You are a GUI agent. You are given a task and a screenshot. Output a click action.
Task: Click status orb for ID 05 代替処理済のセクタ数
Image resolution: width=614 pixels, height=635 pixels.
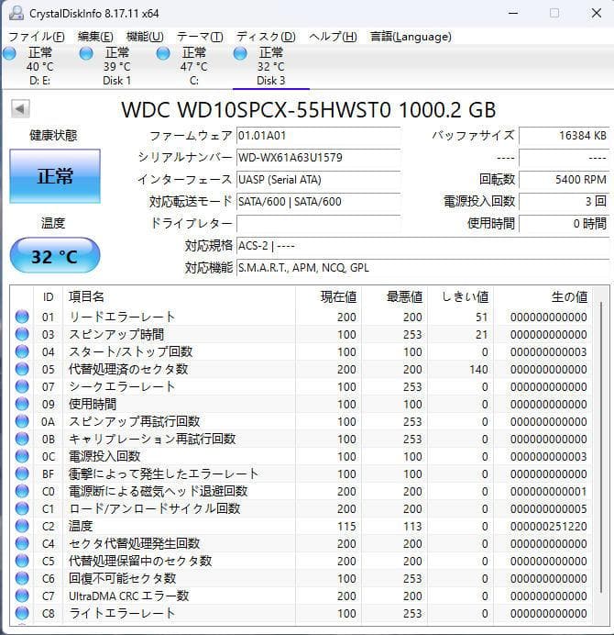pos(22,369)
